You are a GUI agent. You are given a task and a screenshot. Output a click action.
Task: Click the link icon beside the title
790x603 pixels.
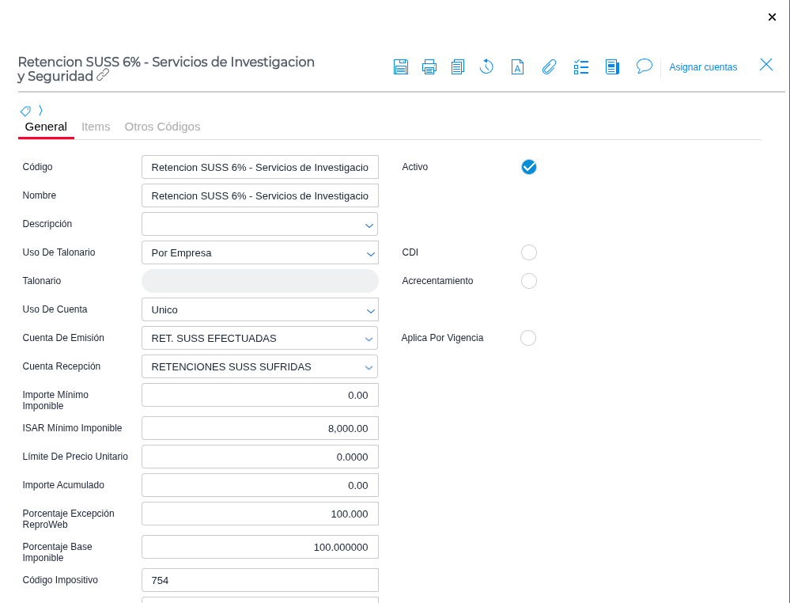[x=103, y=76]
